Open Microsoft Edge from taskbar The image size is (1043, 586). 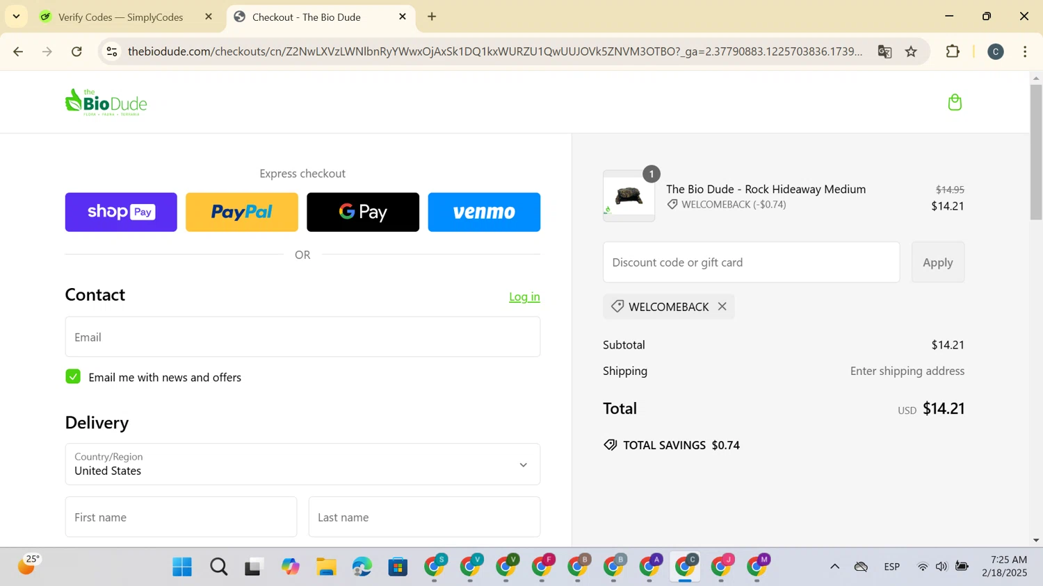pyautogui.click(x=362, y=567)
